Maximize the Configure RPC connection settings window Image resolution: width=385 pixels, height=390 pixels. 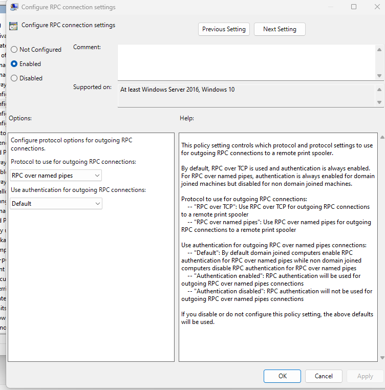coord(353,7)
